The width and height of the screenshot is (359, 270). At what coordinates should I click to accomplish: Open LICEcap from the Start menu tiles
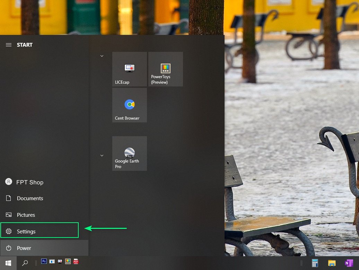coord(129,69)
